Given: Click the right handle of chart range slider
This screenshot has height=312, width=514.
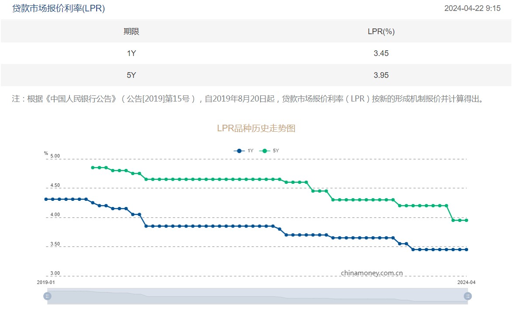Looking at the screenshot, I should tap(468, 296).
